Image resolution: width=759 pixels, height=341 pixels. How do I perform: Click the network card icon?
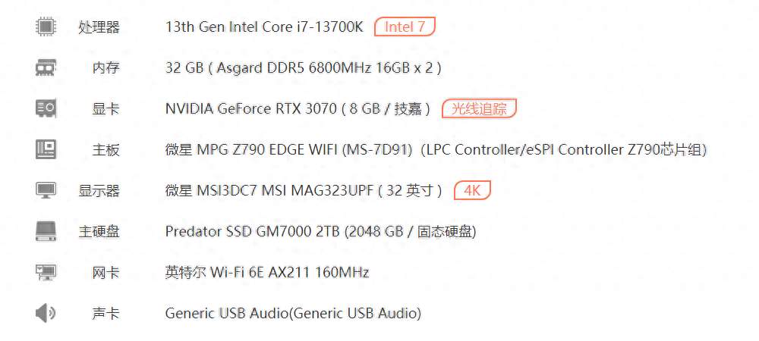pyautogui.click(x=46, y=272)
